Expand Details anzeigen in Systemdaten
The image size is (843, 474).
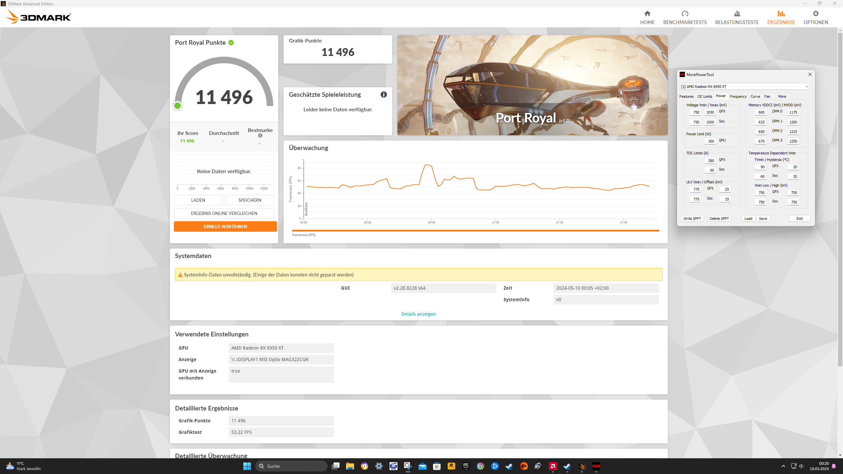[x=418, y=314]
